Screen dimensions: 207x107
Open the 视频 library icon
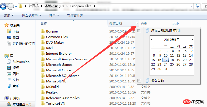tap(9, 68)
